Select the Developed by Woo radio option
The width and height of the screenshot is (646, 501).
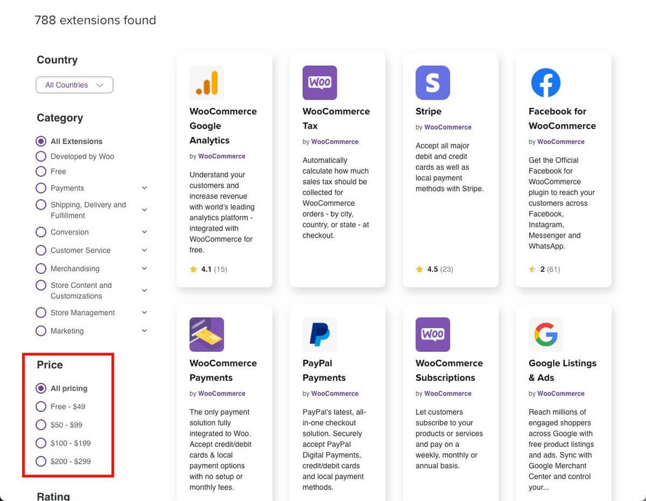41,156
